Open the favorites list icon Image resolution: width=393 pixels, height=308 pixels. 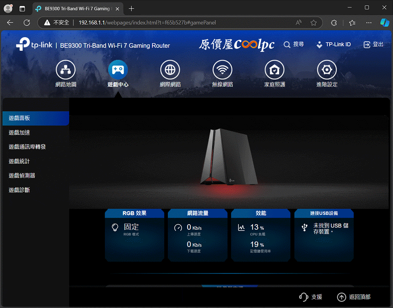point(352,23)
